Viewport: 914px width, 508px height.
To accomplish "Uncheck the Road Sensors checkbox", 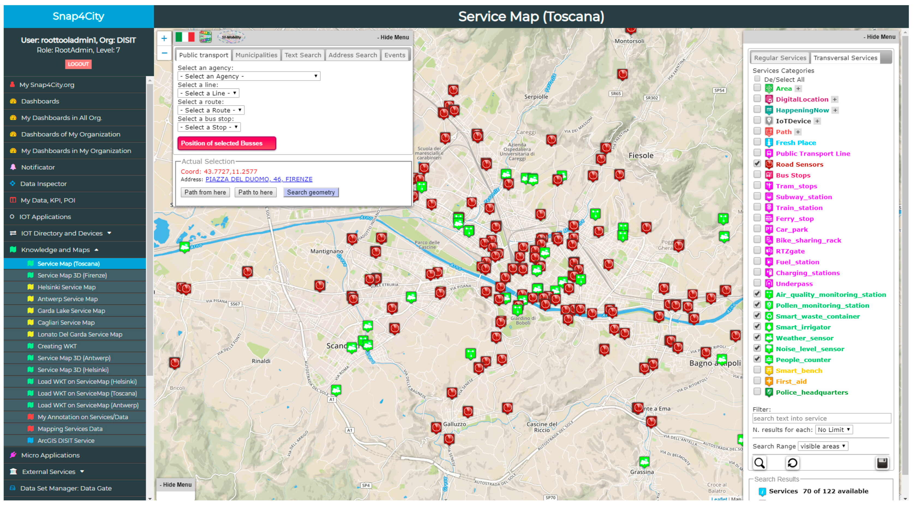I will [757, 164].
